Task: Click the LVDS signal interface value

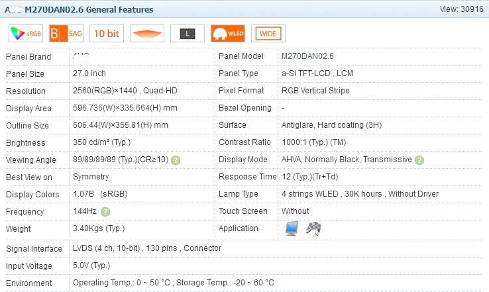Action: point(146,248)
